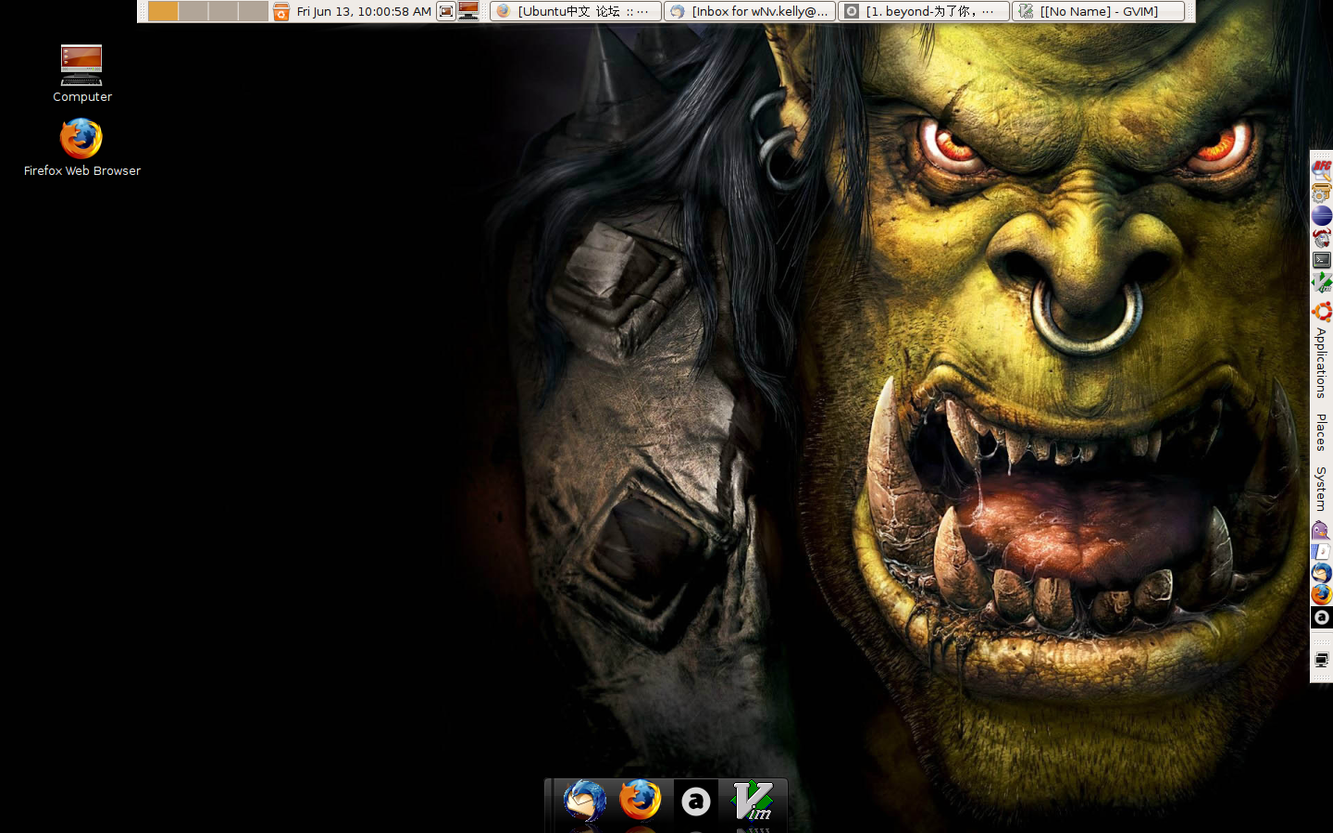
Task: Open the Applications menu
Action: 1321,363
